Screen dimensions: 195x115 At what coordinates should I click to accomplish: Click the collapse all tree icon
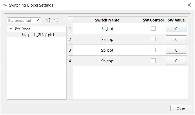(x=56, y=20)
